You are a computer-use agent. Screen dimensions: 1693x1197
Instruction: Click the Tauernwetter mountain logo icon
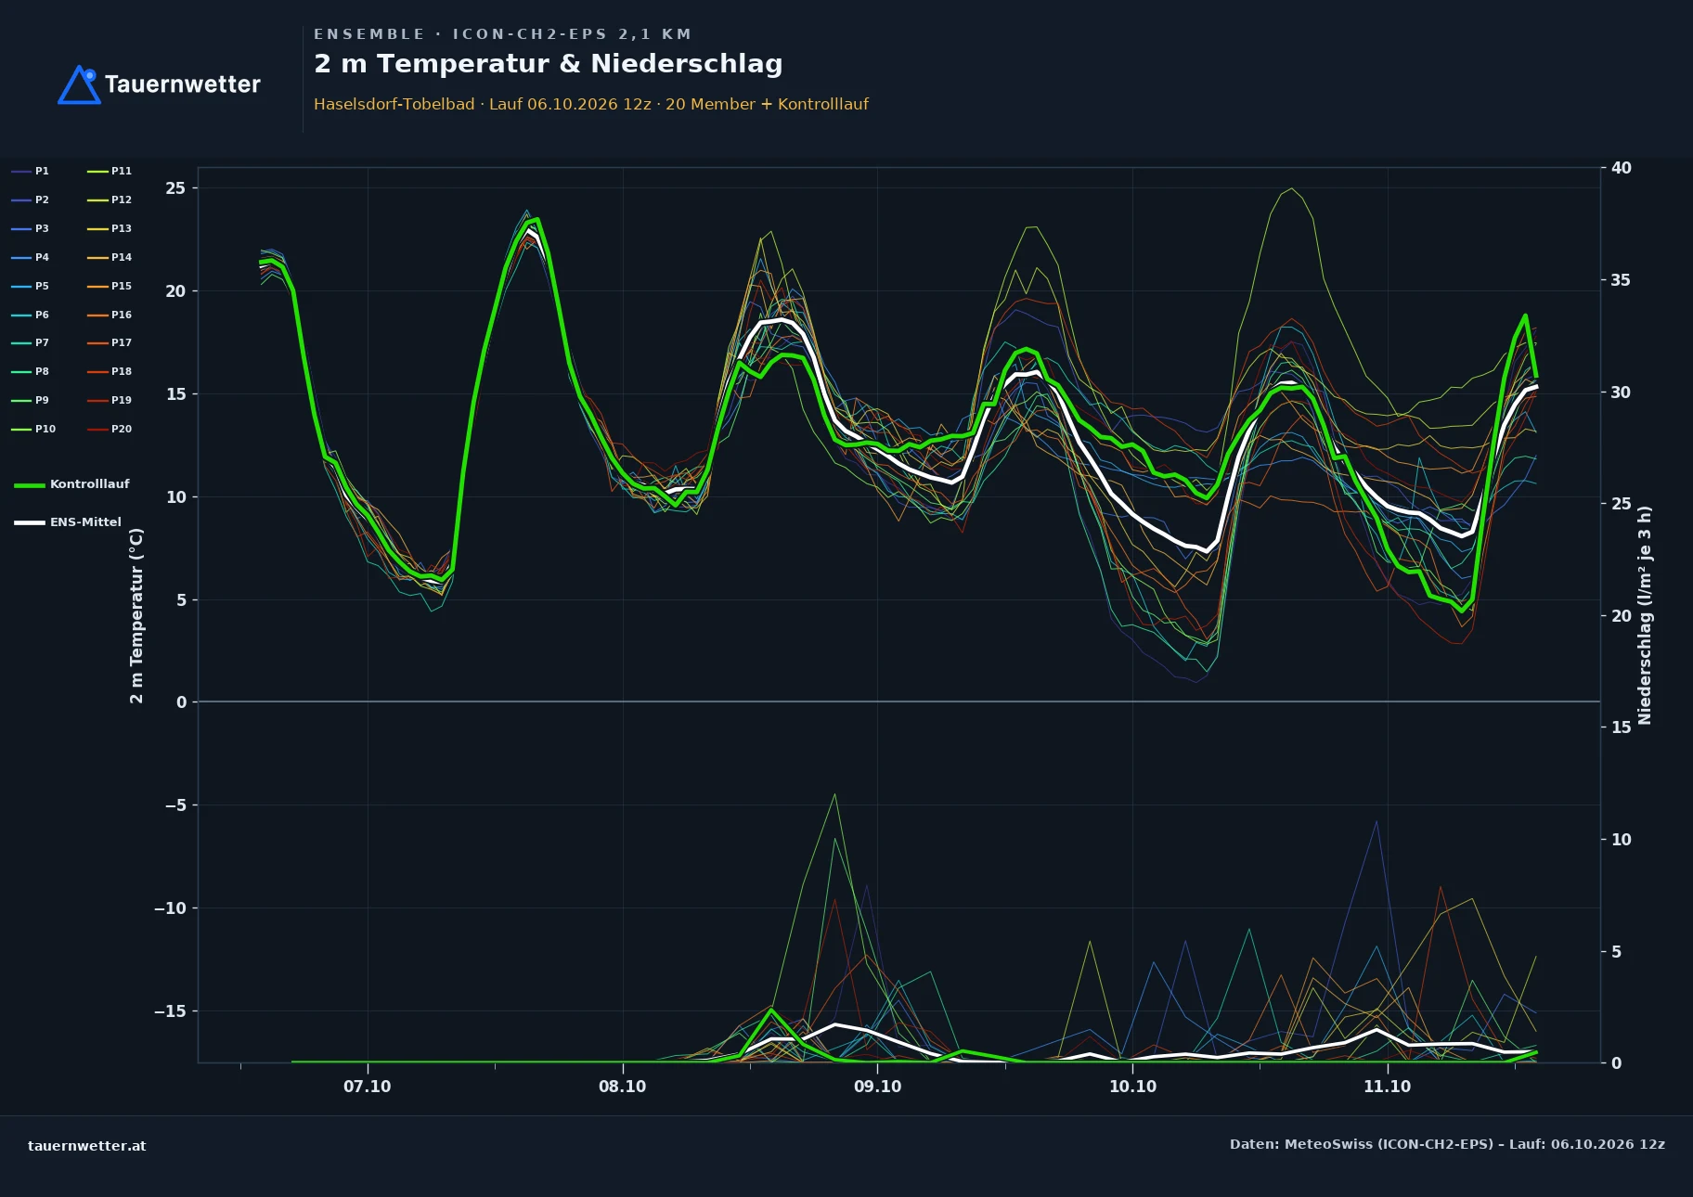[79, 84]
